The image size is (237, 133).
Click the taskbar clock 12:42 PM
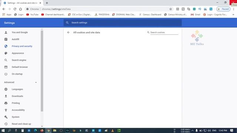click(x=223, y=130)
